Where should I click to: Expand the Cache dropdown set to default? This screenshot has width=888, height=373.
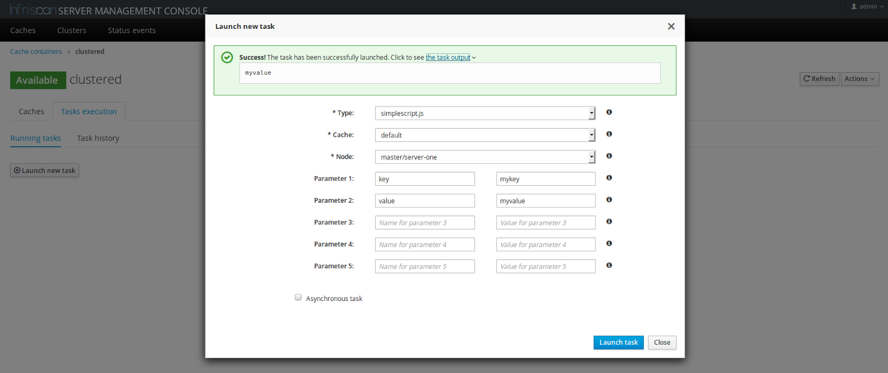click(x=485, y=135)
